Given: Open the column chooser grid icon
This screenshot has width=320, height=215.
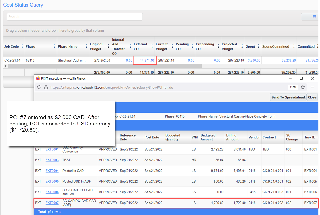Looking at the screenshot, I should pyautogui.click(x=310, y=17).
